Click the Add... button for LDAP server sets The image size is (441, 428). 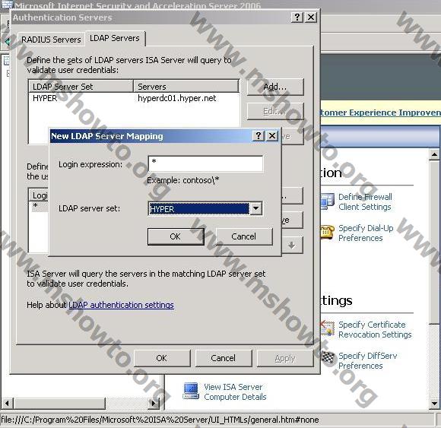275,87
